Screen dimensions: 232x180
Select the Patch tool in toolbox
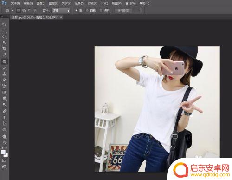coord(4,61)
